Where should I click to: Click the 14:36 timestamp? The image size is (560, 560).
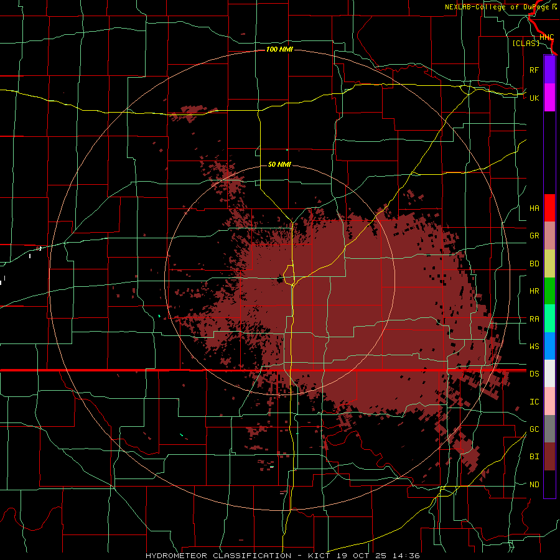(x=405, y=556)
